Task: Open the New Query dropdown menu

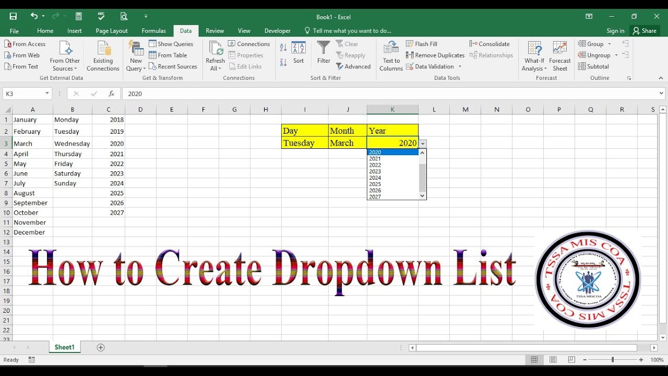Action: click(x=135, y=55)
